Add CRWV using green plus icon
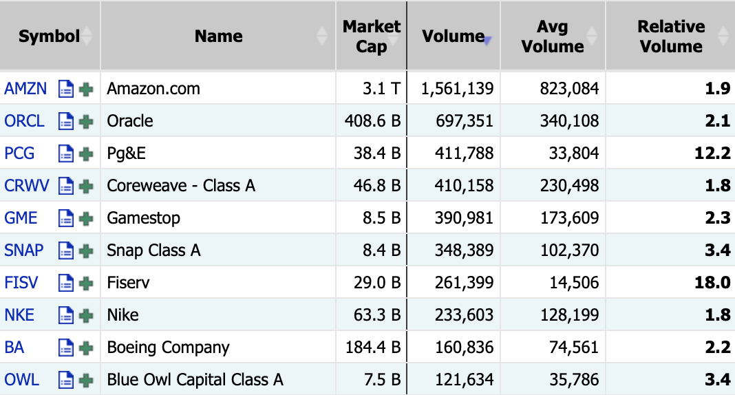Screen dimensions: 735x395 pos(86,186)
